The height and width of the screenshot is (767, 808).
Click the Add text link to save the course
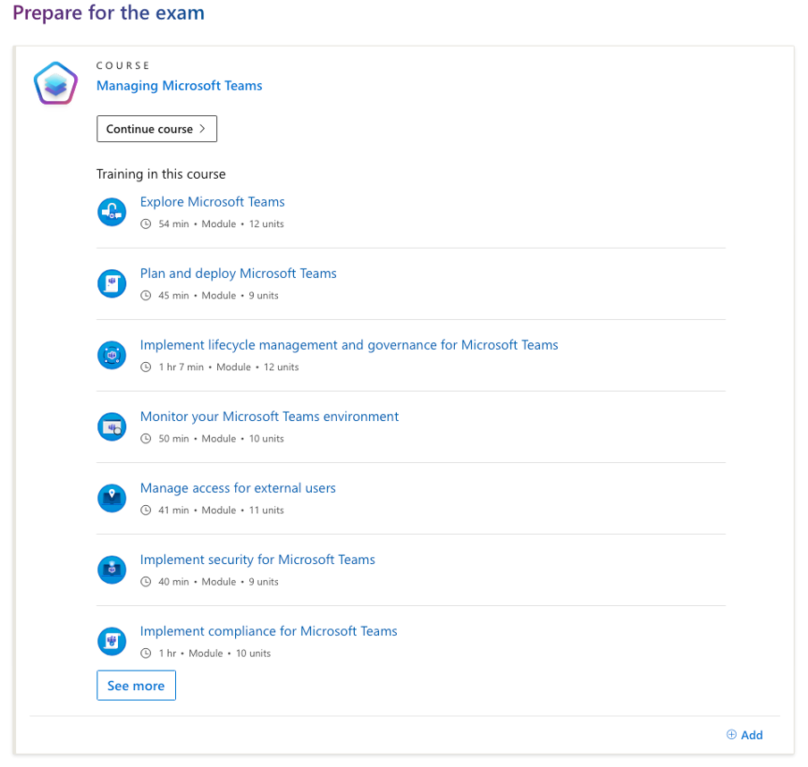pyautogui.click(x=752, y=735)
